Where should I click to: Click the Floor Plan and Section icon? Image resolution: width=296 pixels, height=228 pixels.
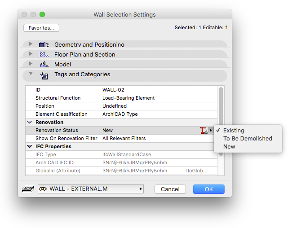tap(44, 54)
